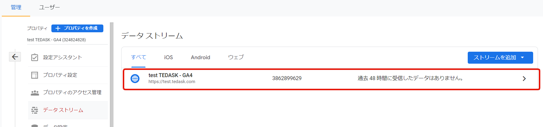Image resolution: width=543 pixels, height=127 pixels.
Task: Select the すべて stream filter tab
Action: coord(139,57)
